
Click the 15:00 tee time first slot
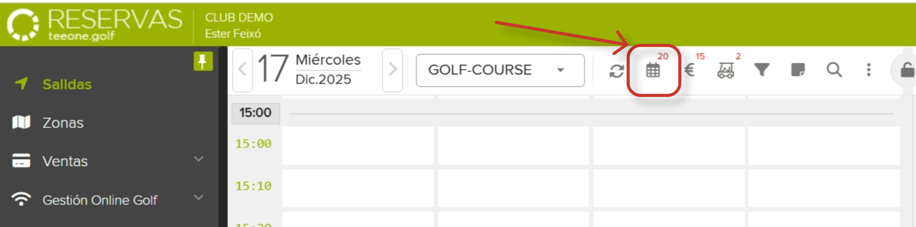pyautogui.click(x=358, y=146)
